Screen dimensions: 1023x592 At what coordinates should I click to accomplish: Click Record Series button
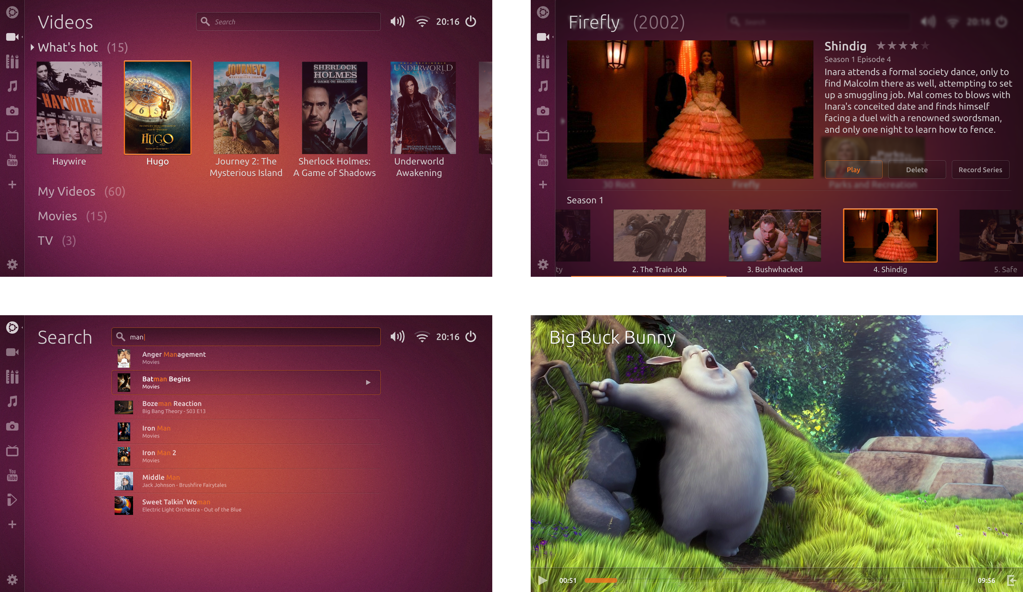click(980, 170)
